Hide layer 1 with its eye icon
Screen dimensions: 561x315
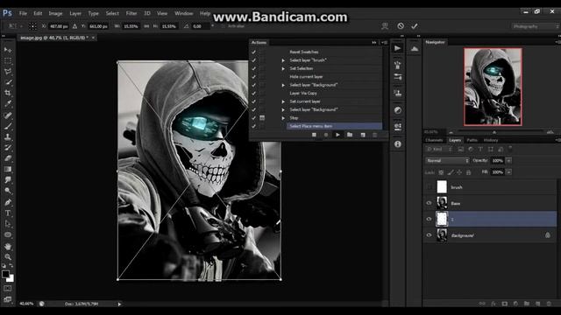click(429, 219)
